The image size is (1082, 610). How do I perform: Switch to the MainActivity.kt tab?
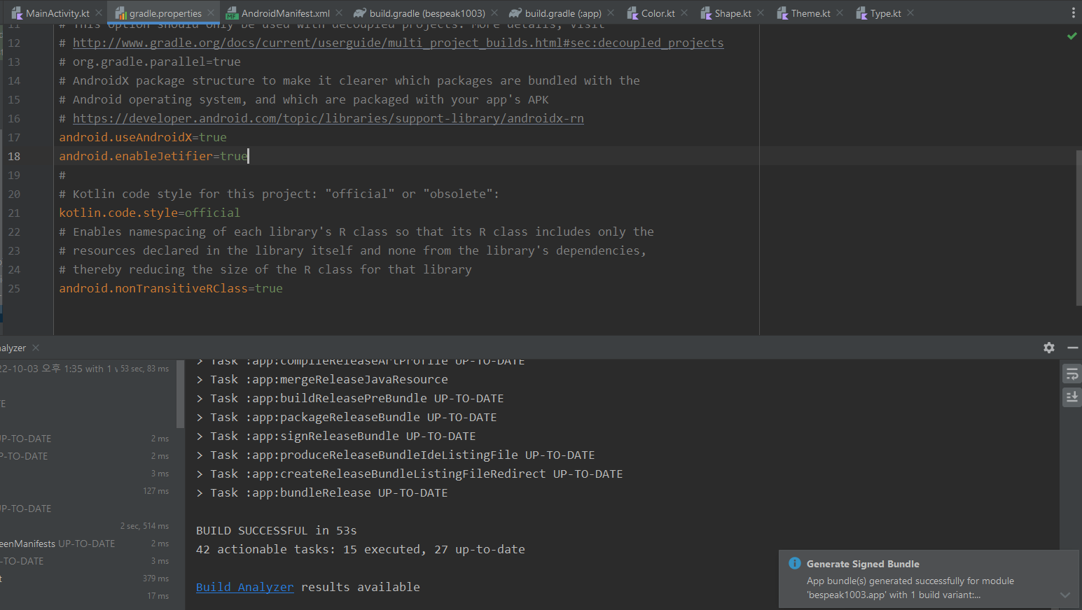pos(57,13)
